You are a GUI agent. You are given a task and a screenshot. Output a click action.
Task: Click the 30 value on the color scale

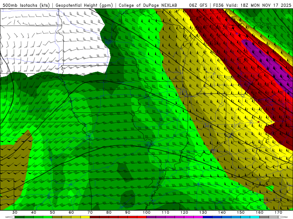(15, 212)
